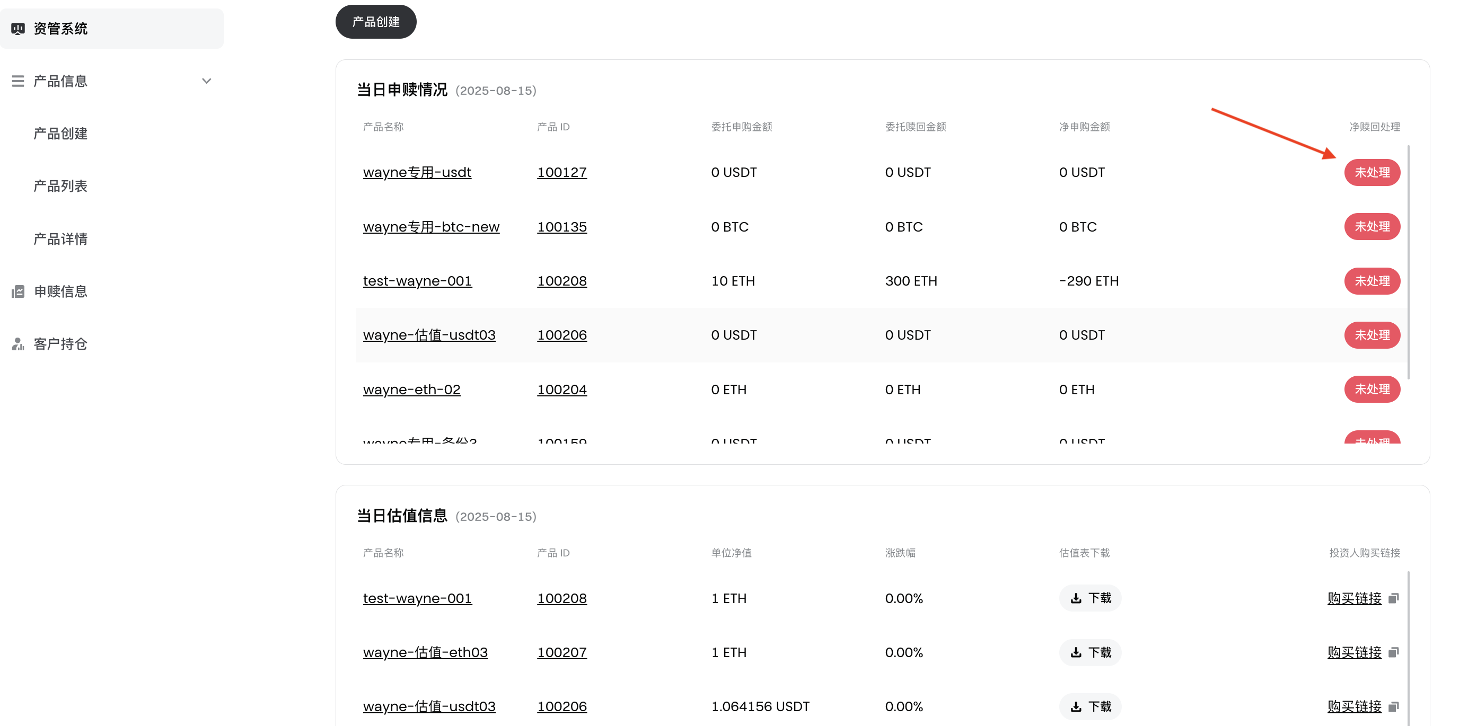Click 未处理 for wayne专用-usdt
The height and width of the screenshot is (726, 1477).
(x=1372, y=172)
